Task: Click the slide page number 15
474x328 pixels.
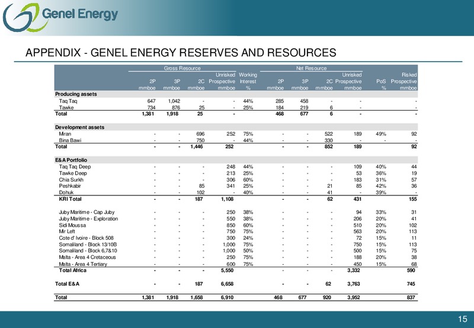Action: click(463, 319)
